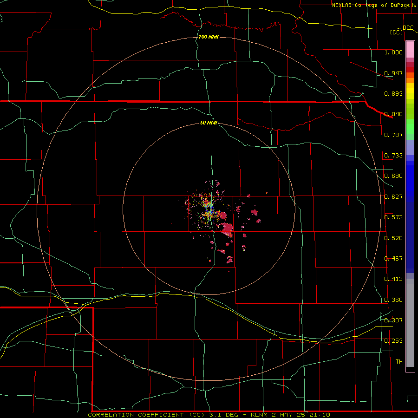The height and width of the screenshot is (418, 418).
Task: Select the 0.253 scale value
Action: click(393, 341)
